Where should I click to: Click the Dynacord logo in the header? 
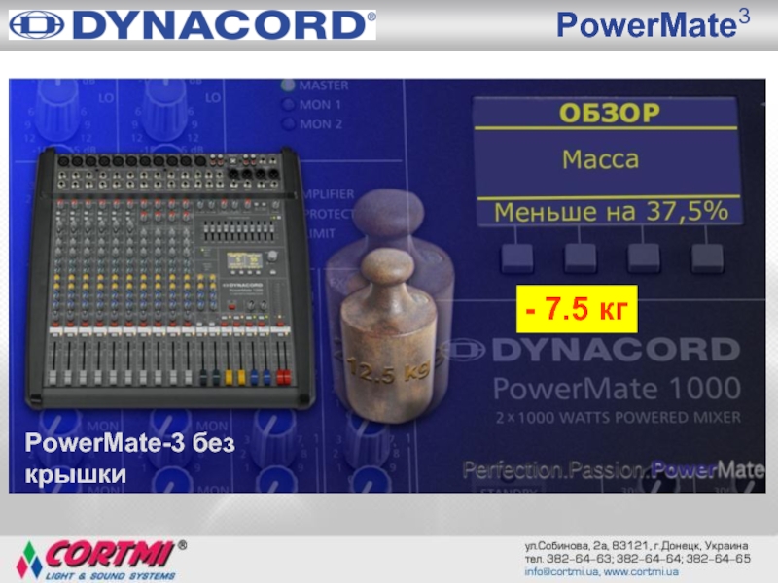pyautogui.click(x=193, y=25)
